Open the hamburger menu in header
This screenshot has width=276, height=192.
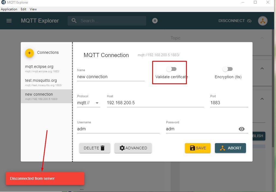point(9,21)
